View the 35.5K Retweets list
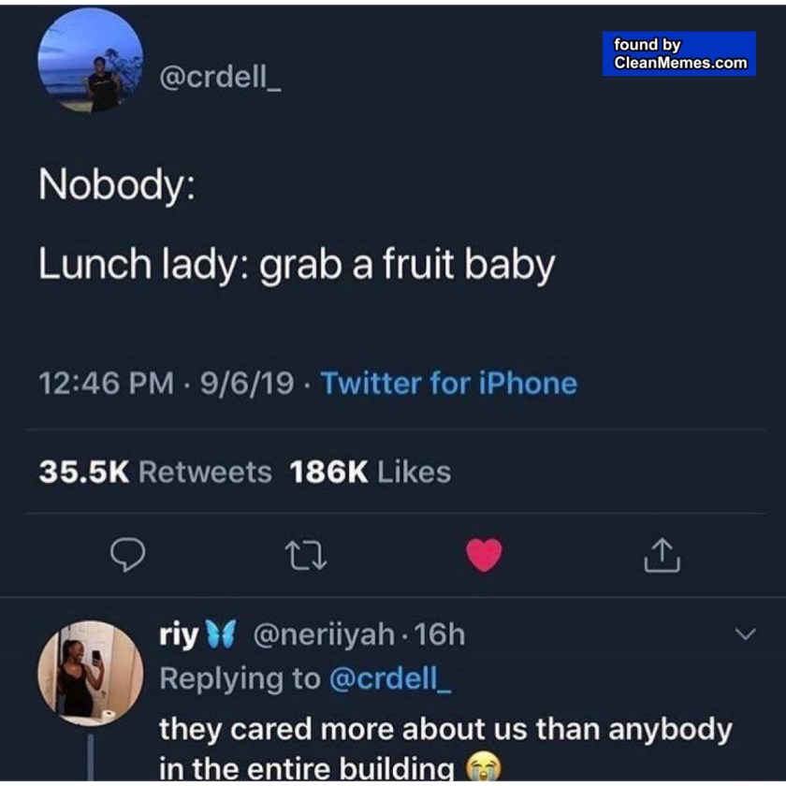This screenshot has height=786, width=786. pyautogui.click(x=155, y=473)
